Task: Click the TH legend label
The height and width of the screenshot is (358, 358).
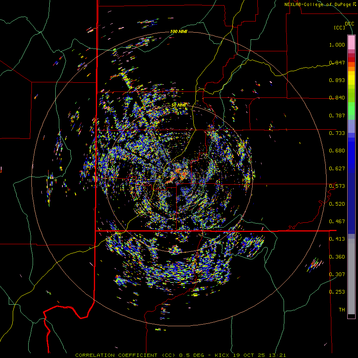Action: [342, 310]
